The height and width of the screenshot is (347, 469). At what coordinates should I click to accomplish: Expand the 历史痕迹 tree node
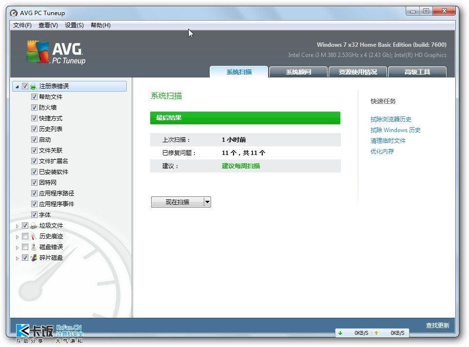(17, 237)
